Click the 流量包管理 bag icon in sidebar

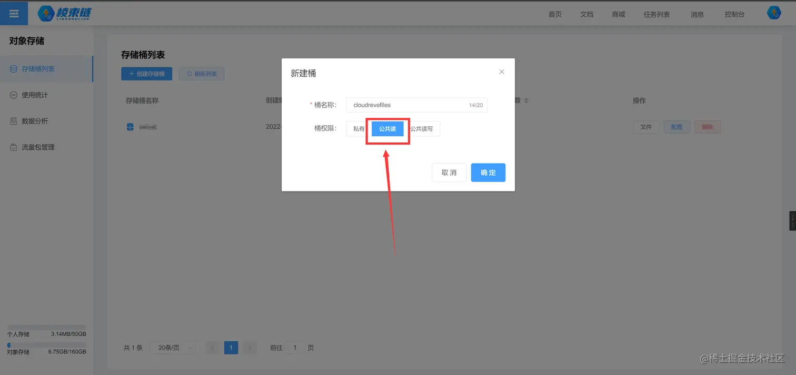[13, 147]
